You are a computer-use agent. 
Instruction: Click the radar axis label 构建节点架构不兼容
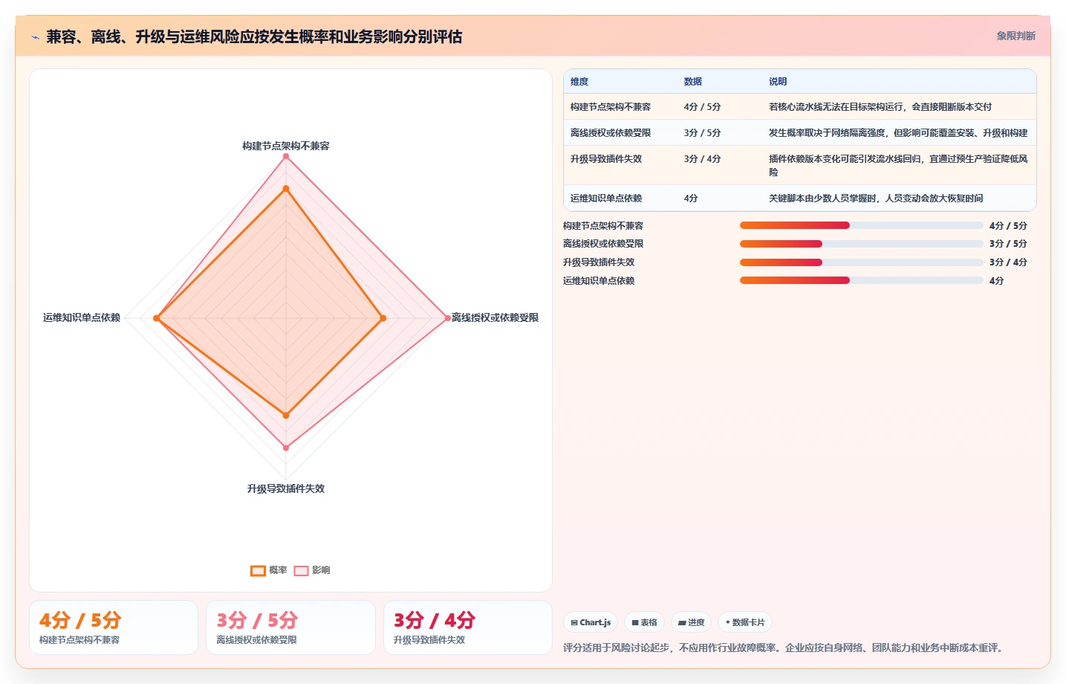tap(286, 146)
